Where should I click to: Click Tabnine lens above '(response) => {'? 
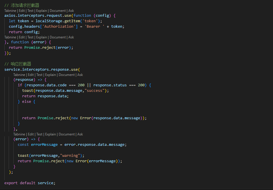tap(19, 75)
